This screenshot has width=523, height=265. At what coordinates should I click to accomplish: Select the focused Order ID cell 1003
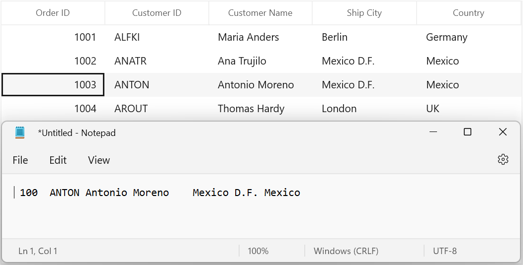[x=53, y=84]
